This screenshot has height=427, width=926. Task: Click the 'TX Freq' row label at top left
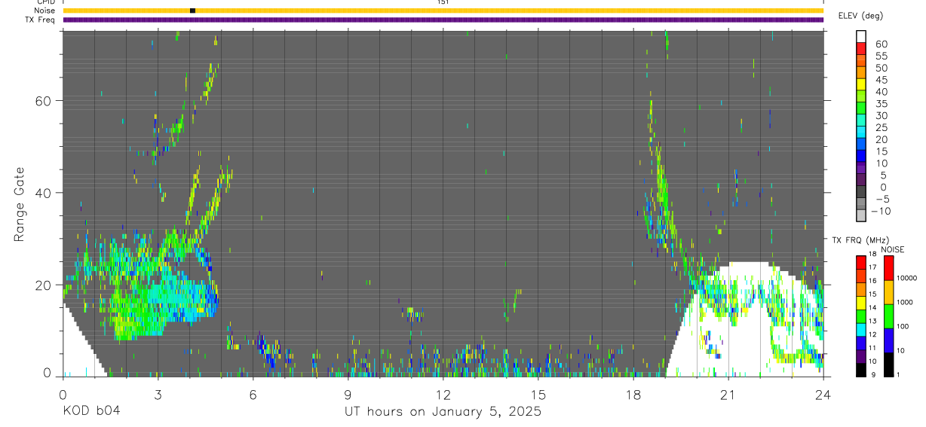40,20
